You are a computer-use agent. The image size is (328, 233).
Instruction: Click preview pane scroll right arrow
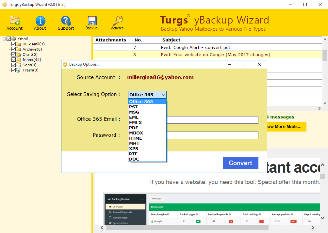pos(313,227)
